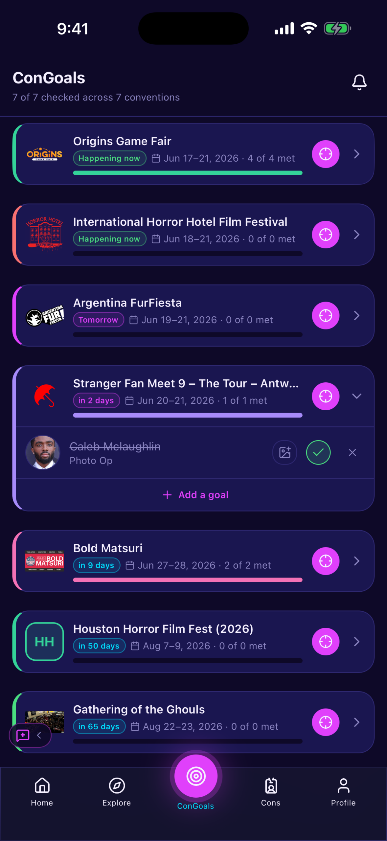The width and height of the screenshot is (387, 841).
Task: Tap target icon on Bold Matsuri card
Action: (x=326, y=561)
